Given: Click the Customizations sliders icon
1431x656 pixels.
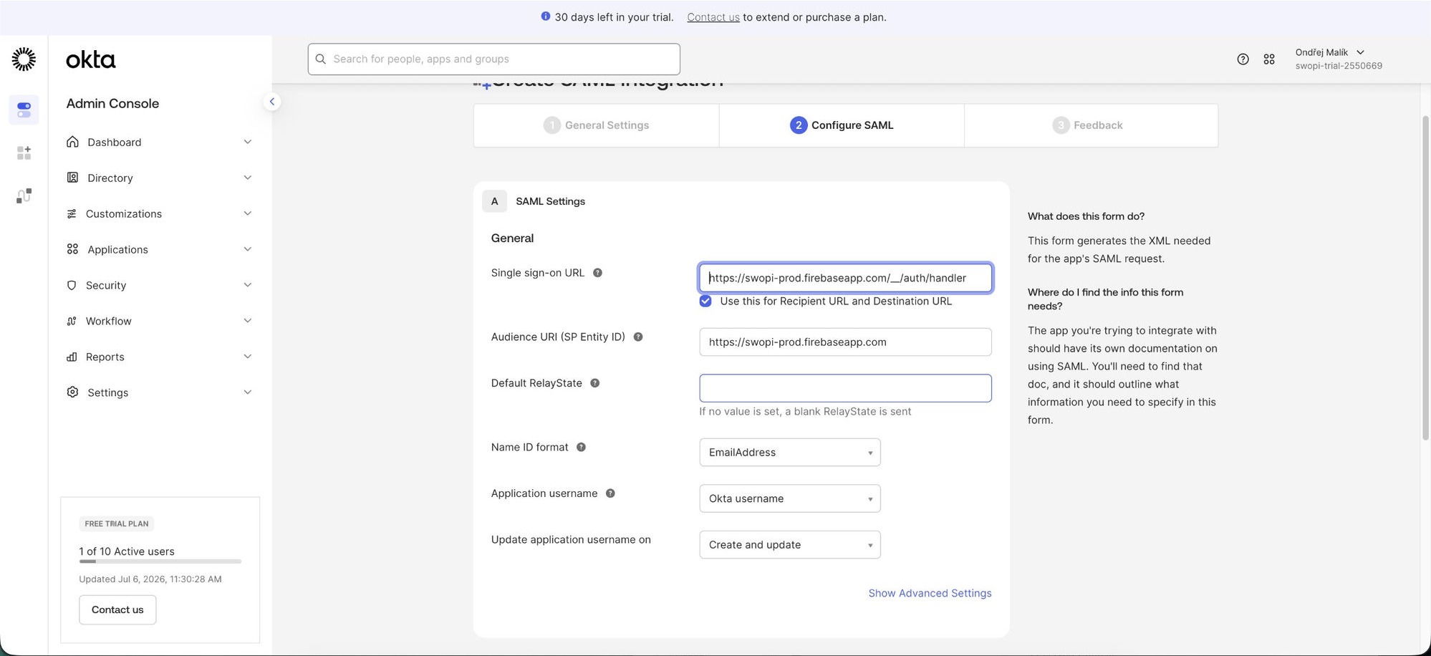Looking at the screenshot, I should pyautogui.click(x=72, y=213).
